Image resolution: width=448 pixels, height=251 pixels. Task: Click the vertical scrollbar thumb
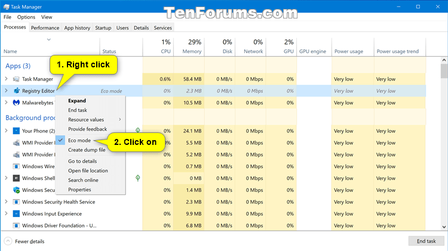point(444,71)
